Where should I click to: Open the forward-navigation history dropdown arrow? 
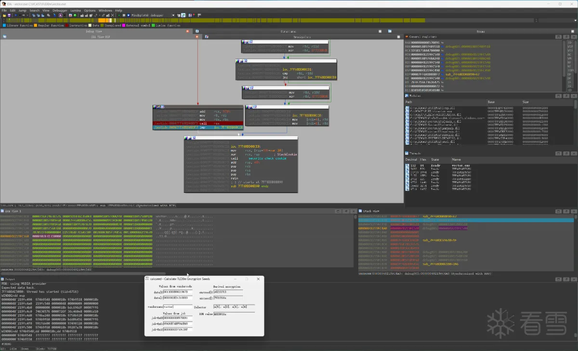pos(27,15)
